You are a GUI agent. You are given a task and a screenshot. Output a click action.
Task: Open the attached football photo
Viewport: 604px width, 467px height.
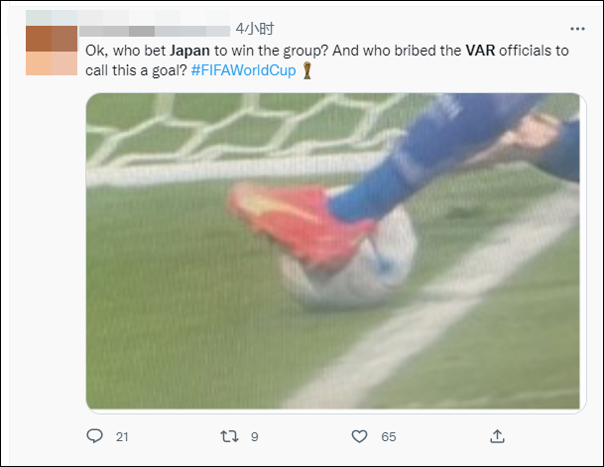coord(332,251)
